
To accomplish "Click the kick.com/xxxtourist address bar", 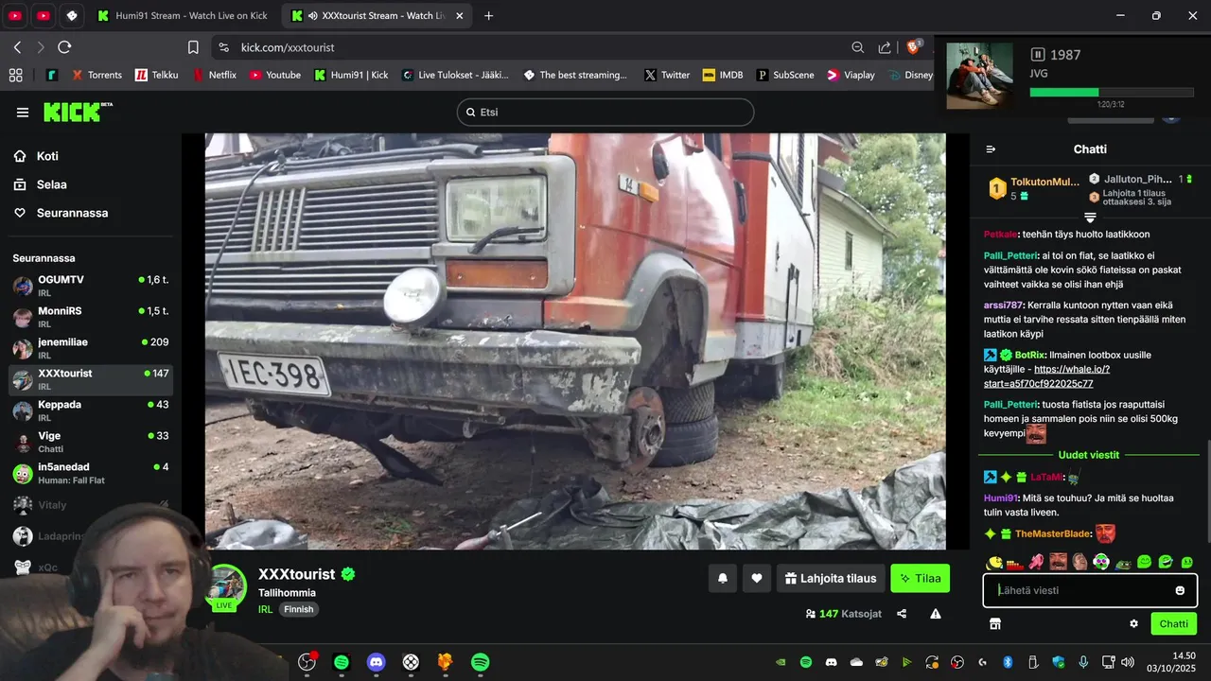I will tap(288, 47).
